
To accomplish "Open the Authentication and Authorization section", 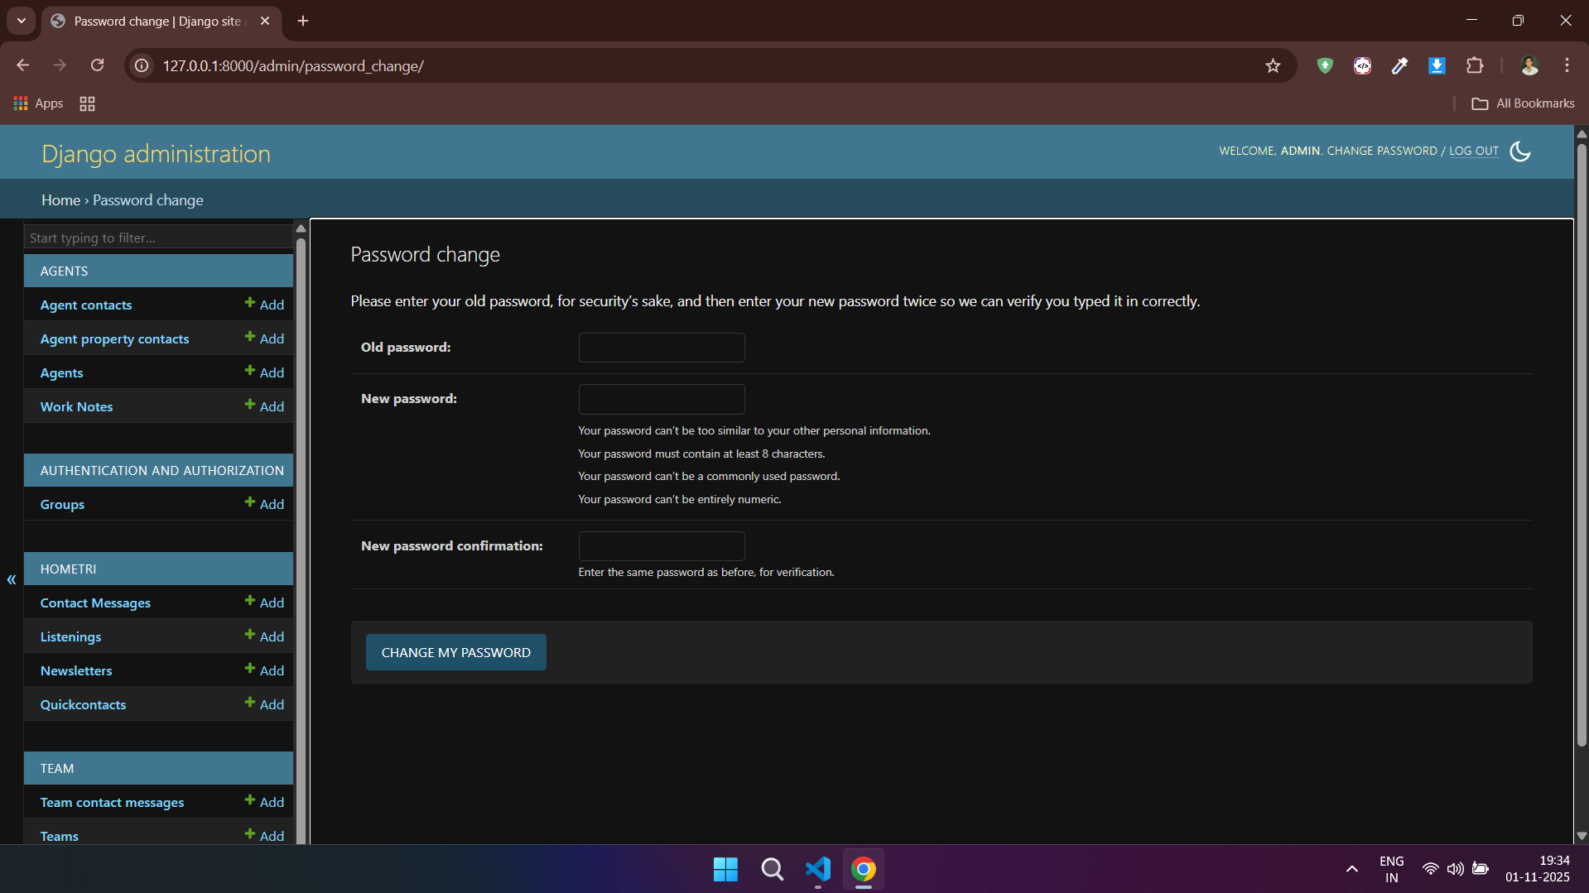I will tap(161, 471).
